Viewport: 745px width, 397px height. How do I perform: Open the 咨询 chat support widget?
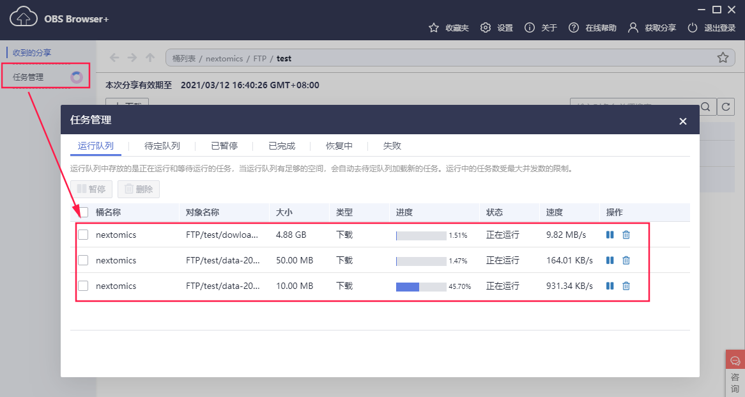point(735,373)
